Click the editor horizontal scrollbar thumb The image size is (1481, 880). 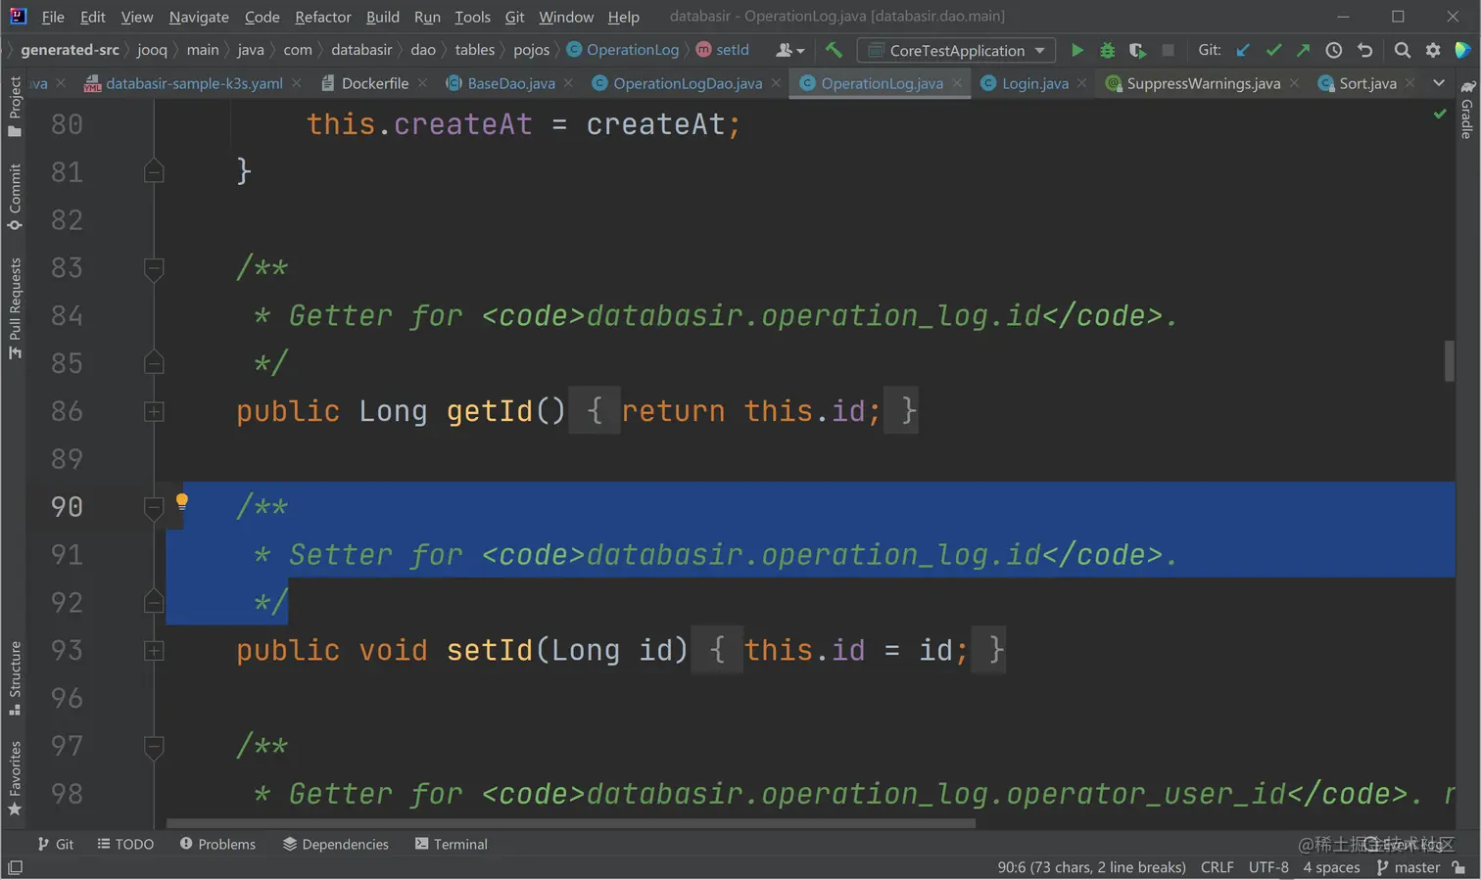click(571, 823)
